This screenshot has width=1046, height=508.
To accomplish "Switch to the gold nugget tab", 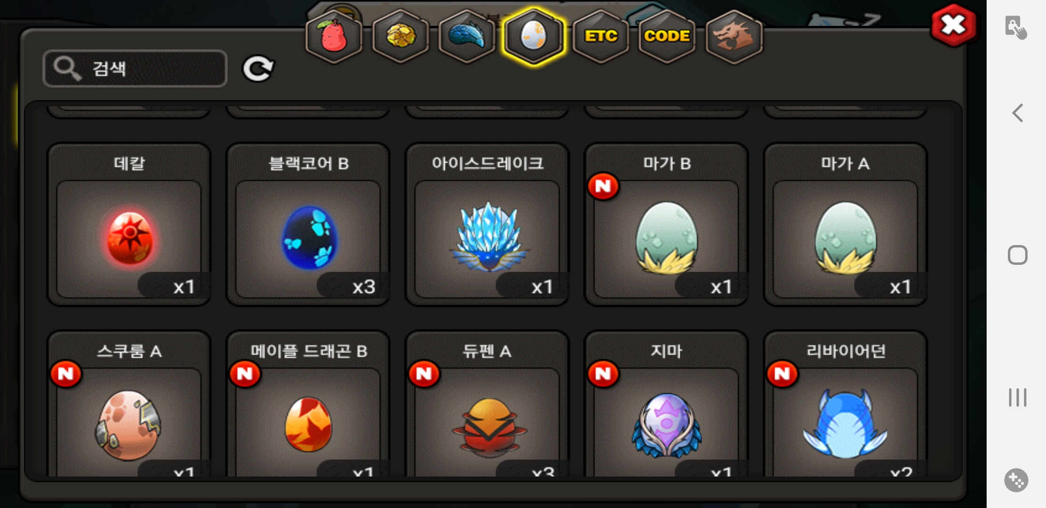I will point(400,37).
